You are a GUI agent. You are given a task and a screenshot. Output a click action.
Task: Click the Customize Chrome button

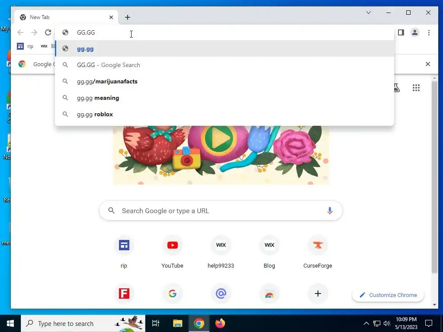(388, 295)
